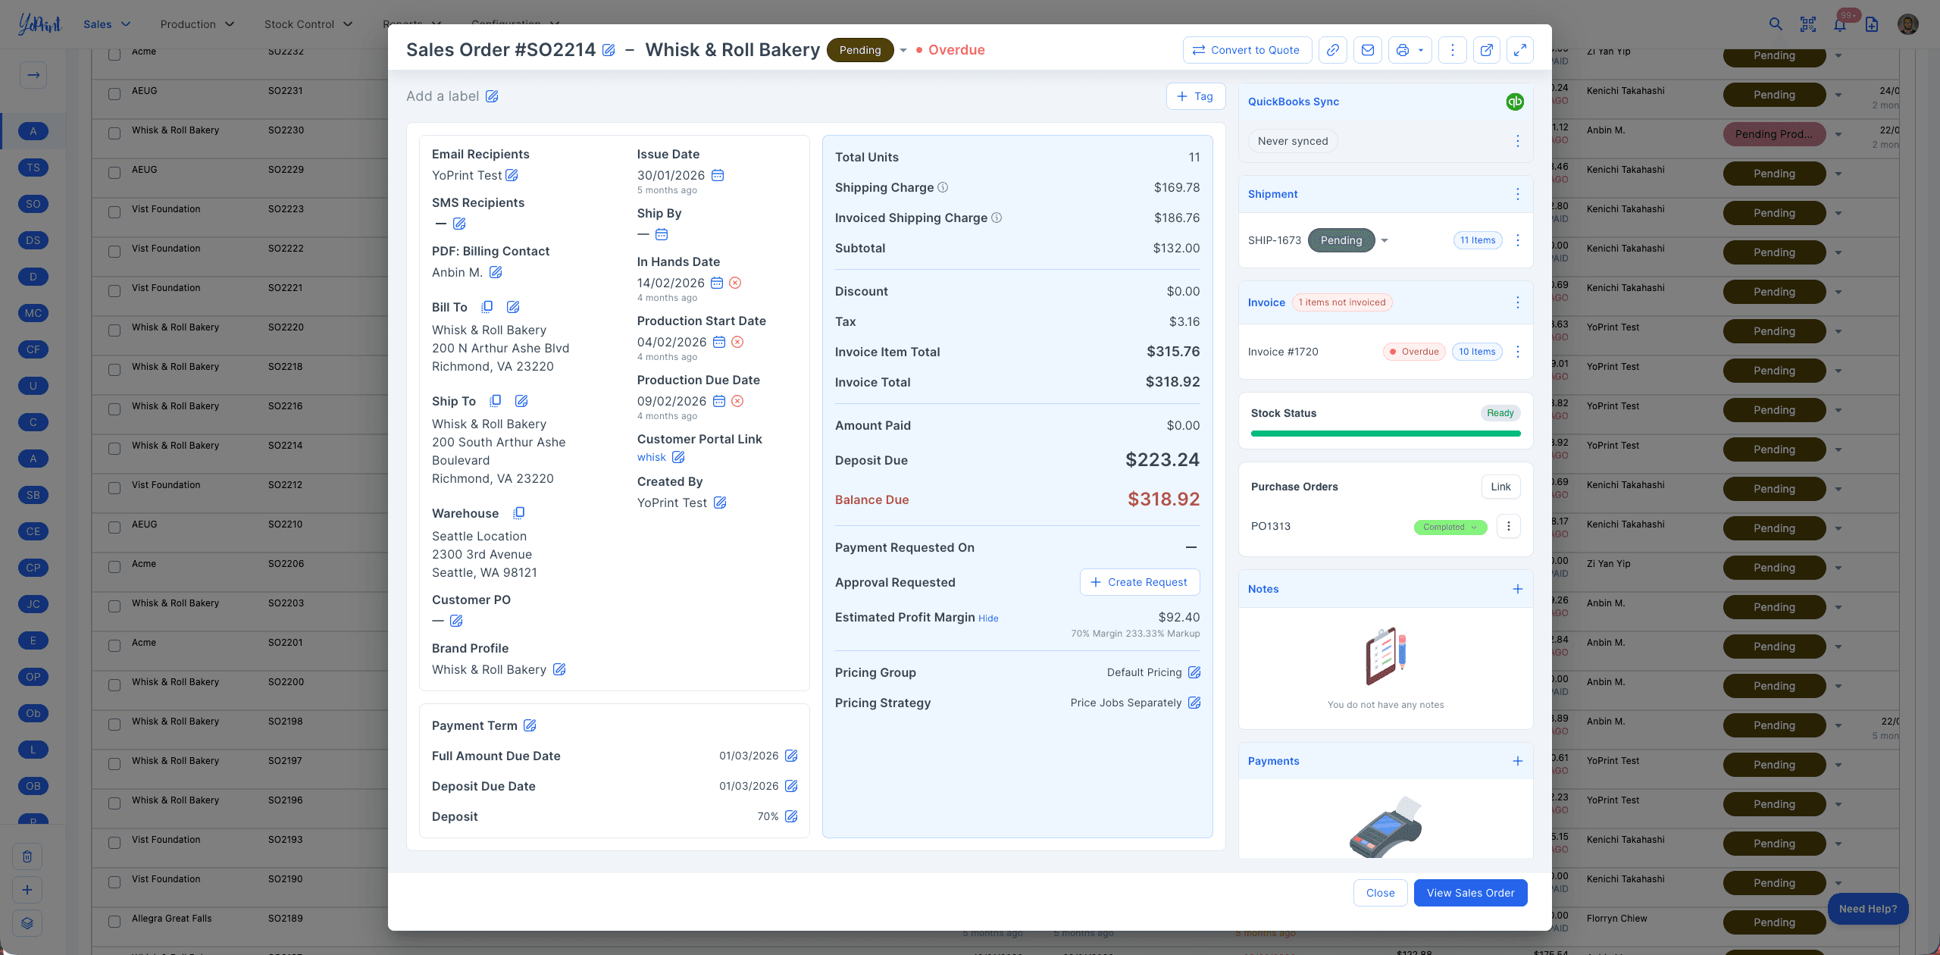
Task: Open the whisk customer portal link
Action: pos(651,457)
